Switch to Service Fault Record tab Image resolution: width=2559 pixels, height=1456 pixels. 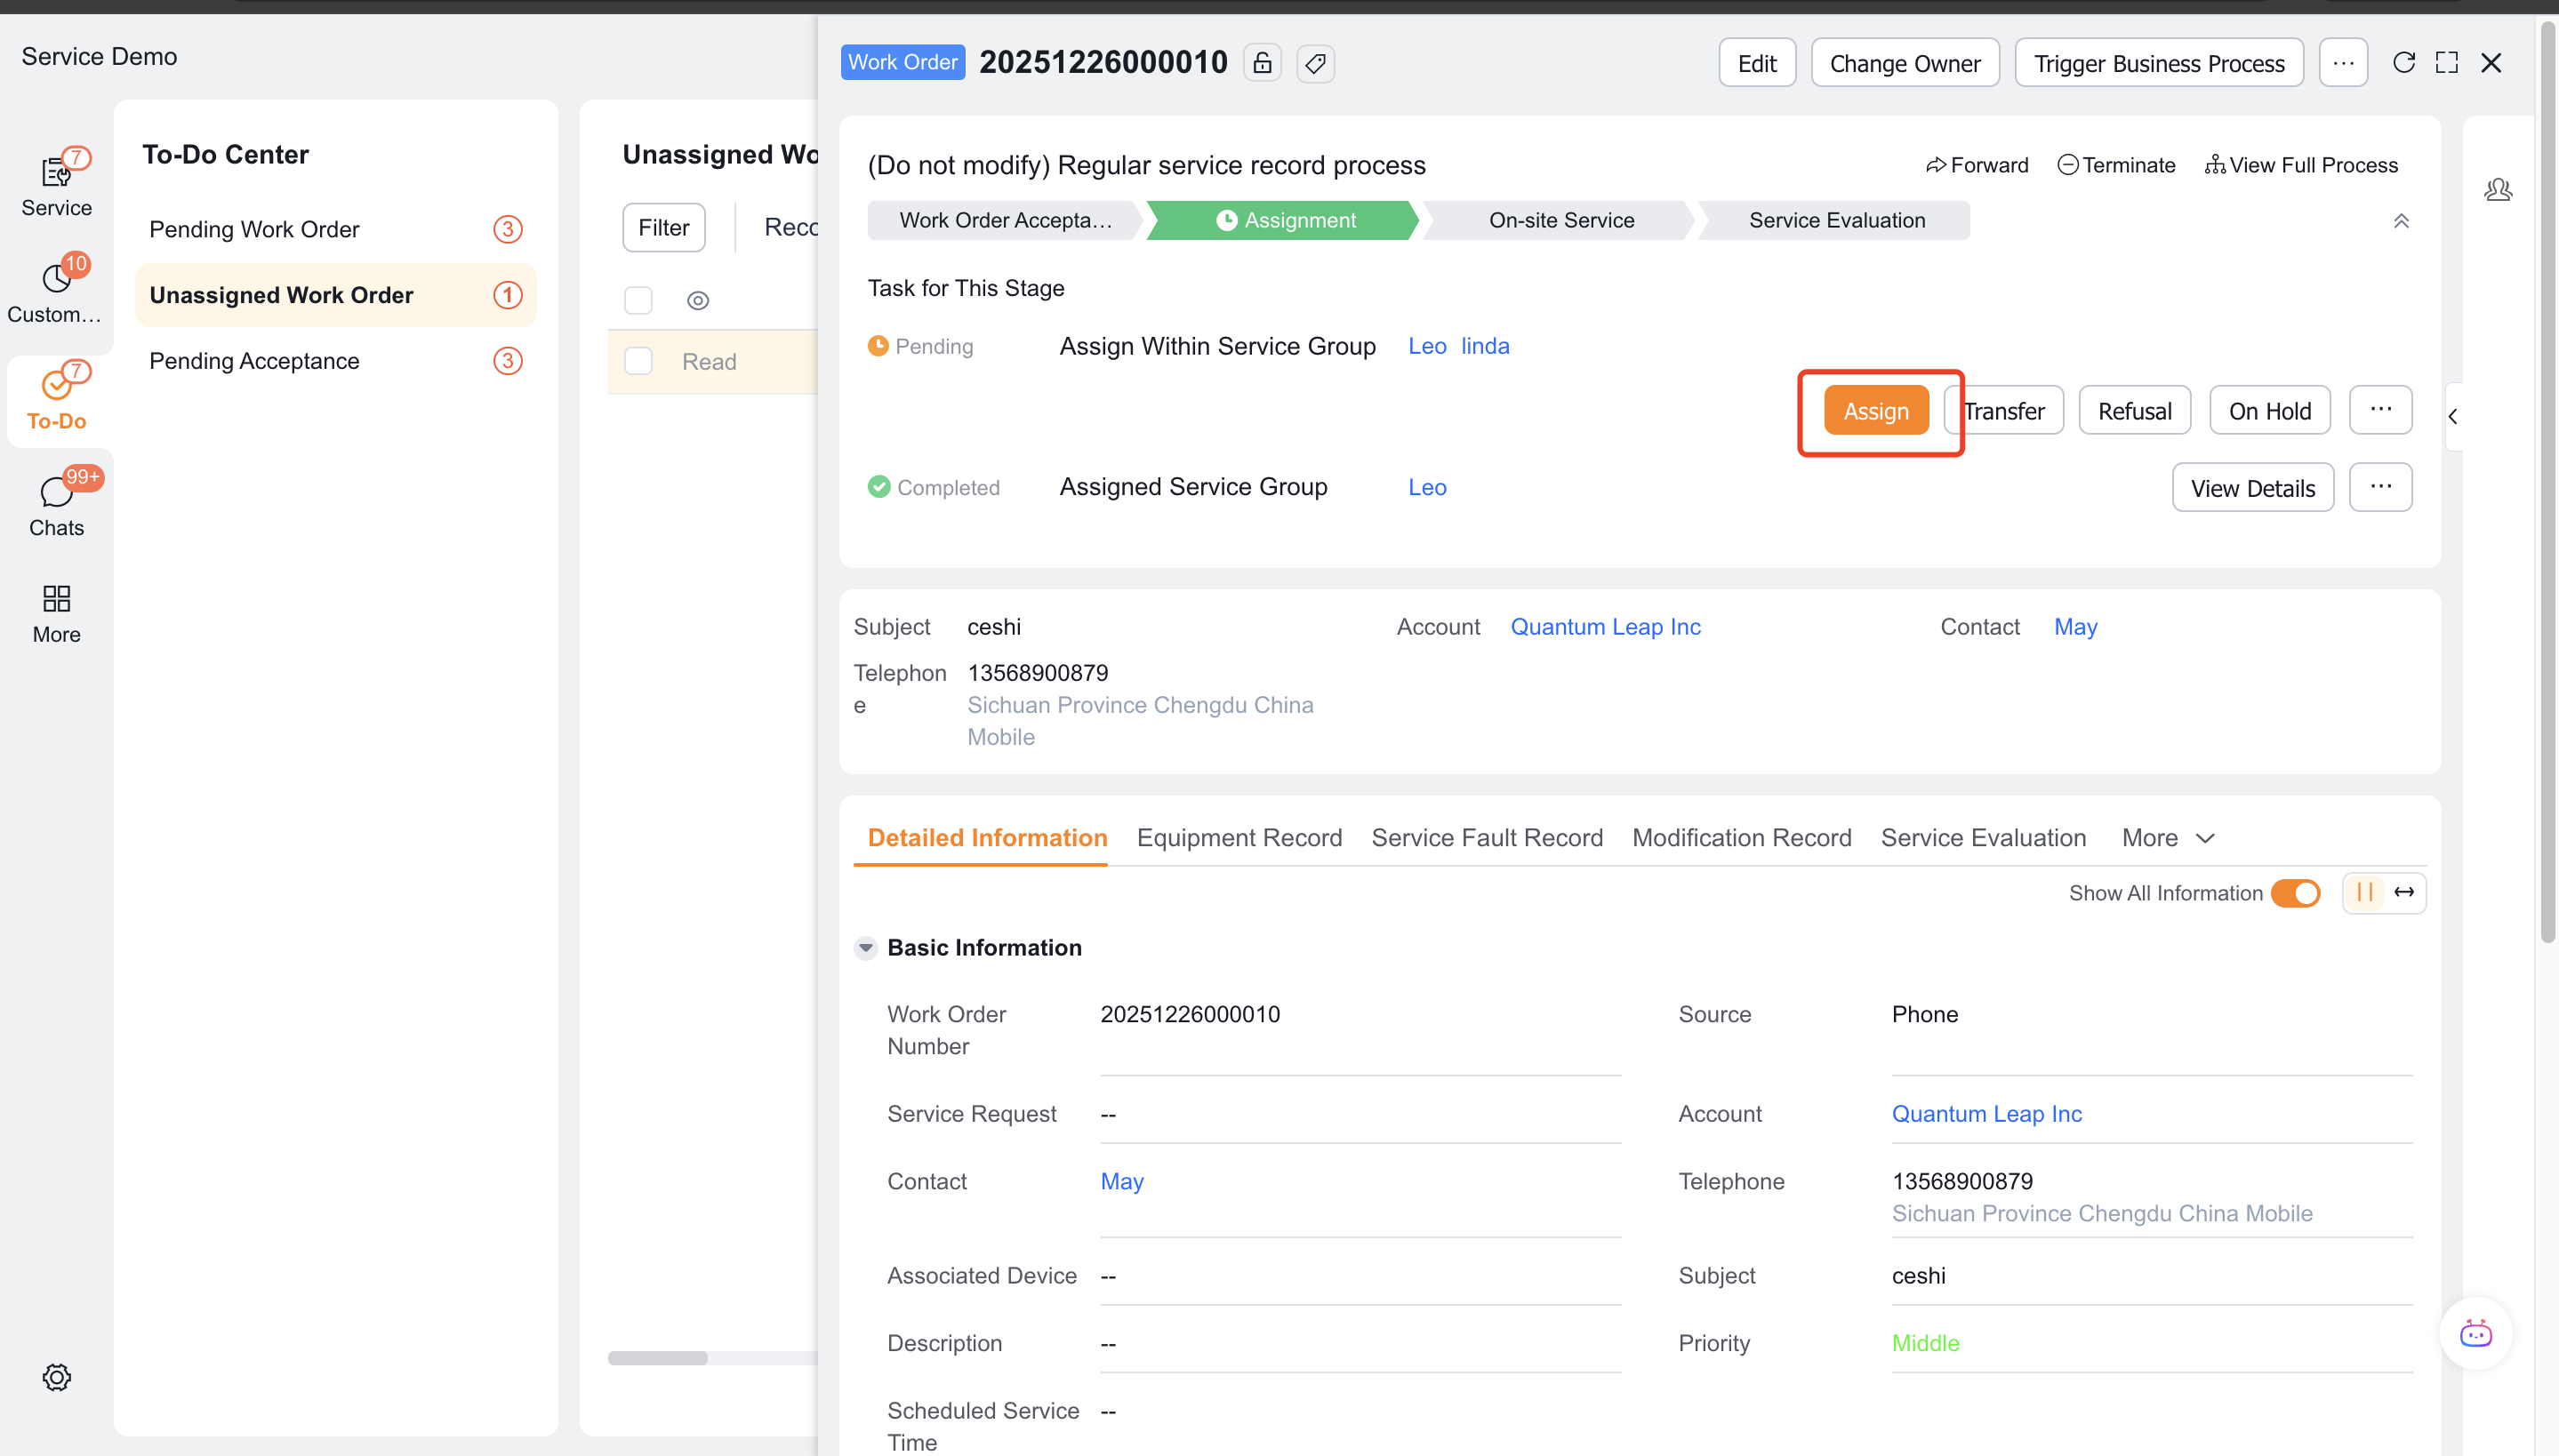[1486, 838]
